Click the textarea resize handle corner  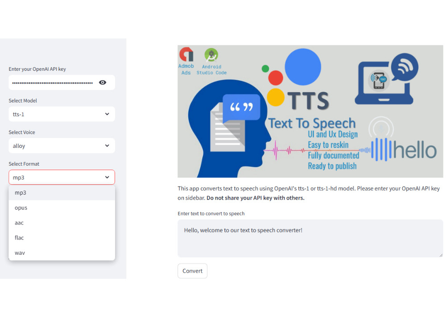coord(441,255)
